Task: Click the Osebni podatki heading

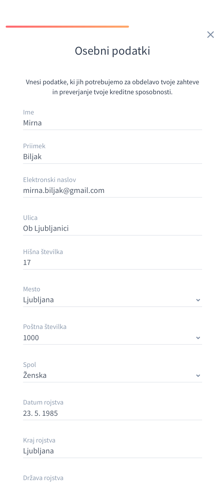Action: pyautogui.click(x=113, y=51)
